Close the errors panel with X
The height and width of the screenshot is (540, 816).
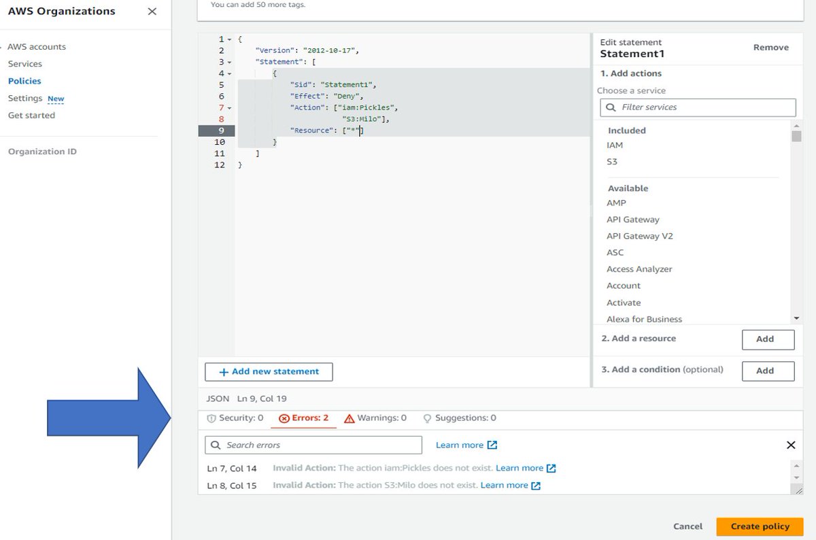point(791,445)
